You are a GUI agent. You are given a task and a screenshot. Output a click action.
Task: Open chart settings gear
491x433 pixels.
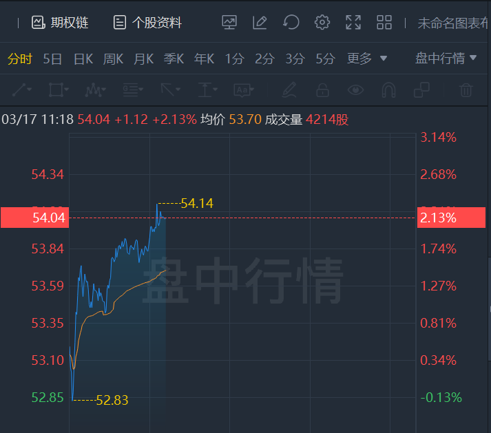(x=322, y=23)
